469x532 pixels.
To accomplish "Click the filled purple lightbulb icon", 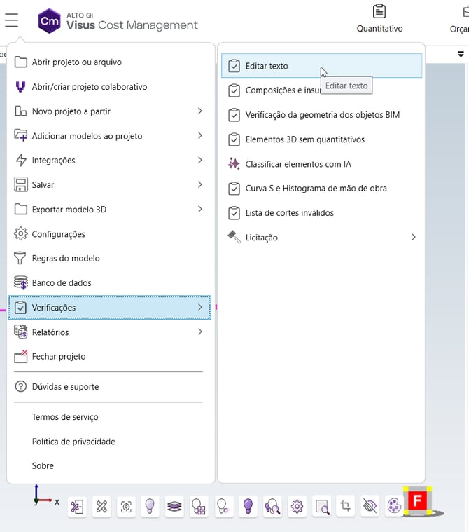I will (x=248, y=506).
